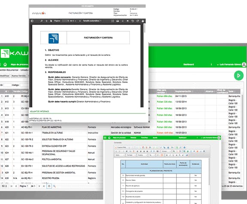The width and height of the screenshot is (247, 204).
Task: Open the Formato dropdown in editor
Action: (131, 155)
